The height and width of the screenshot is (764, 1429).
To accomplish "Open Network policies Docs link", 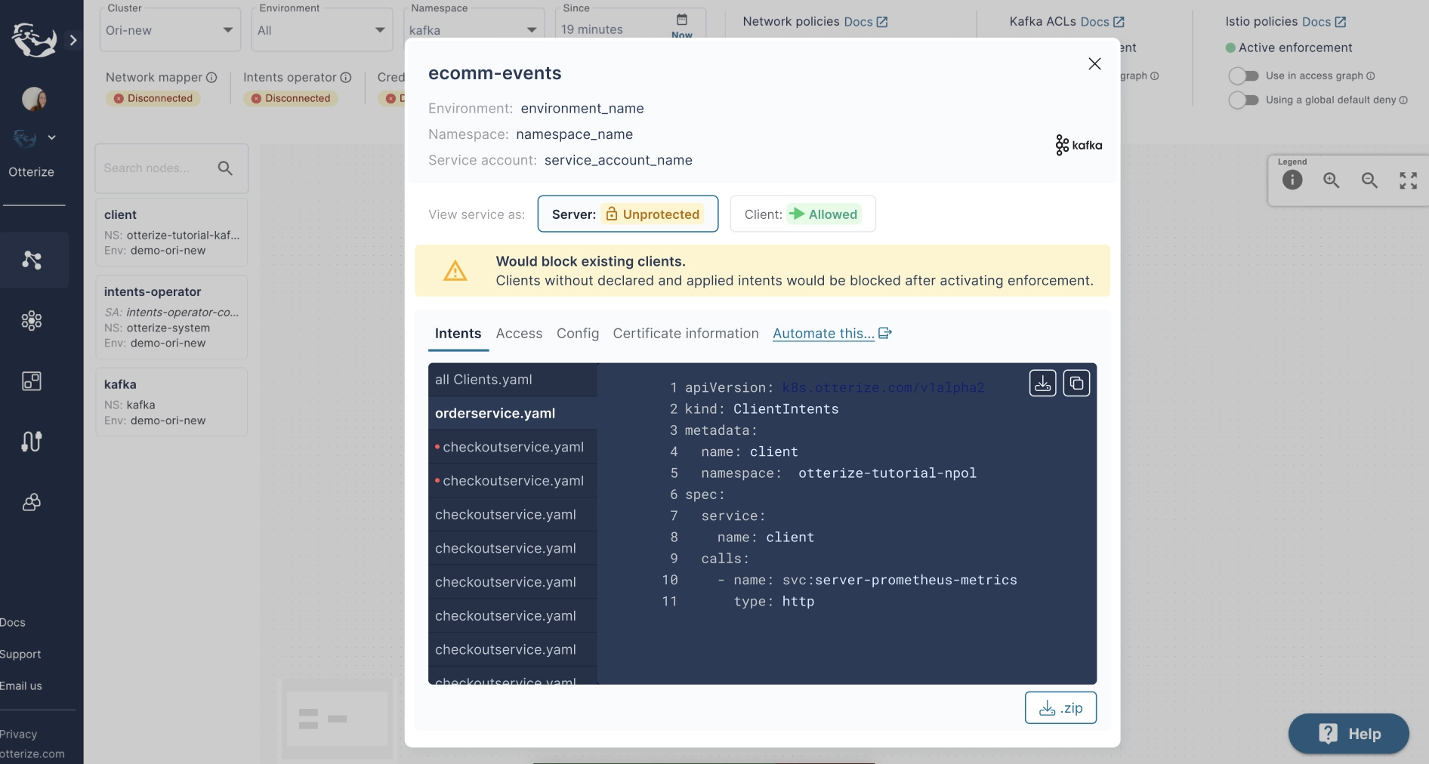I will pos(866,22).
